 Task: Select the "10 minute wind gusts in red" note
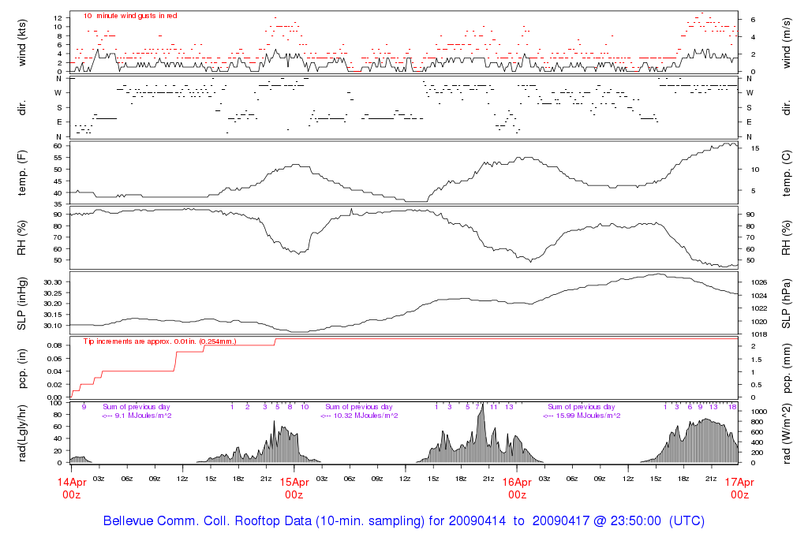130,16
